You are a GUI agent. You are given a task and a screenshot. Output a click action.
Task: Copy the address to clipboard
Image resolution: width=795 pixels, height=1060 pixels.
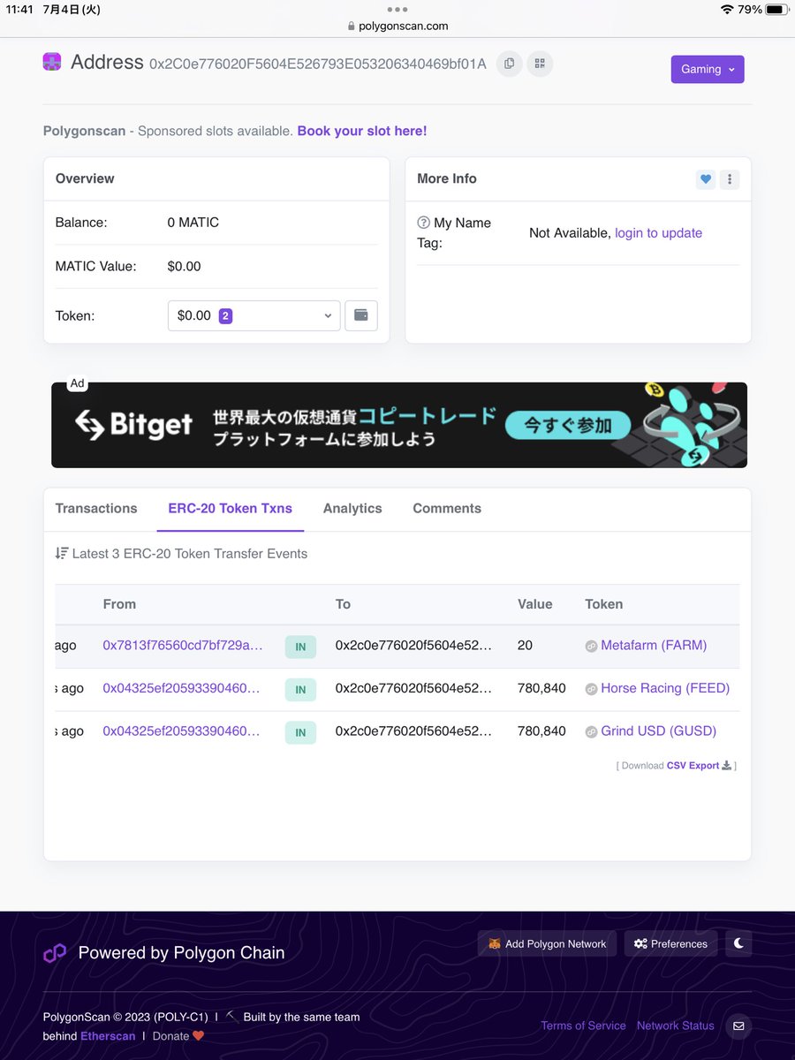(509, 64)
